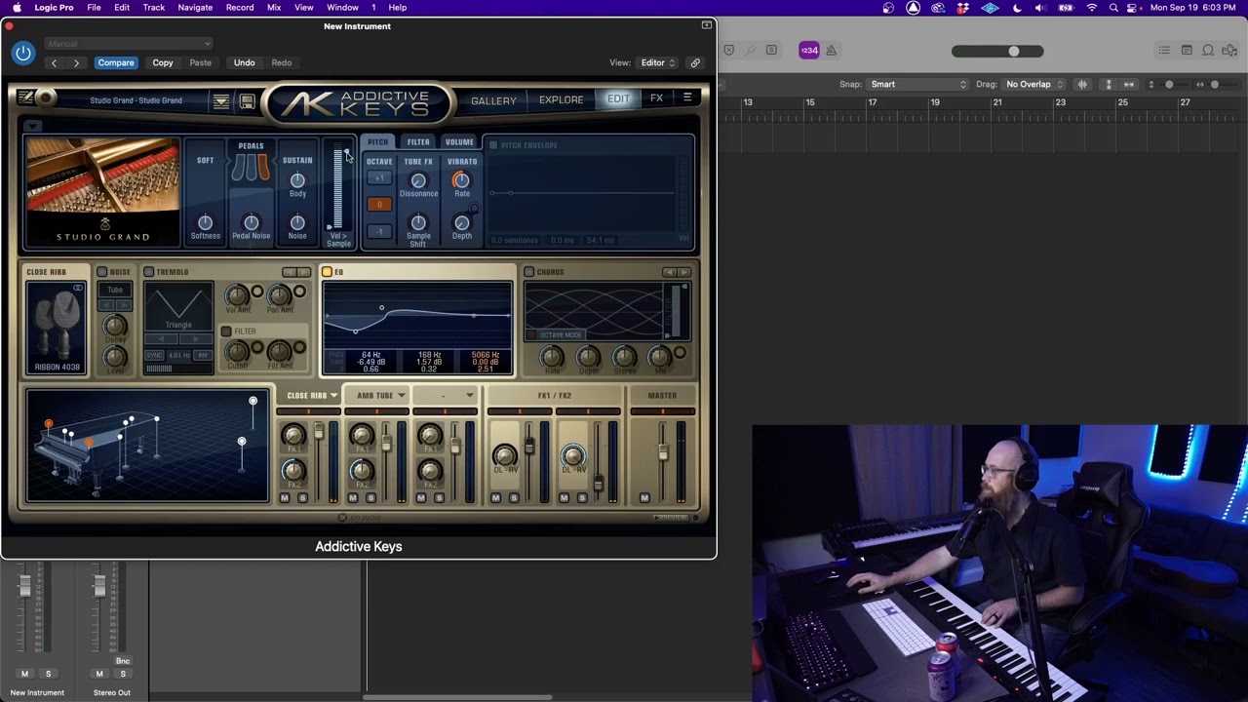Screen dimensions: 1248x702
Task: Select the VOLUME tab
Action: coord(459,142)
